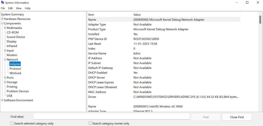Collapse the Components node

pyautogui.click(x=2, y=23)
